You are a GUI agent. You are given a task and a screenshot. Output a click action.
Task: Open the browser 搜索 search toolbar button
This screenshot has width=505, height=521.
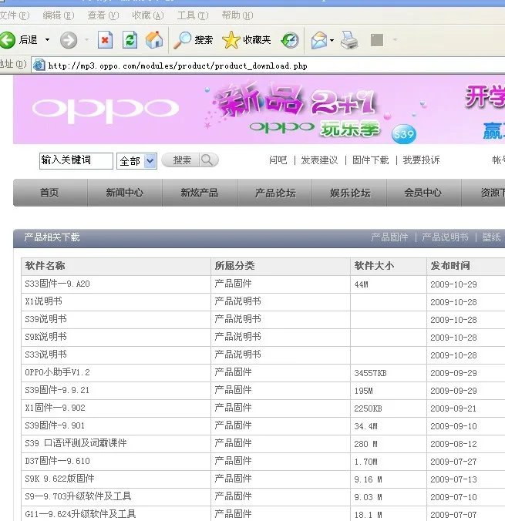pos(194,40)
